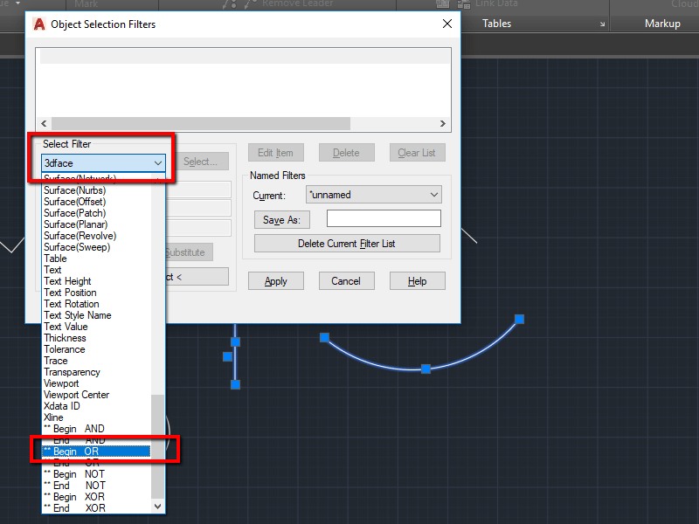The width and height of the screenshot is (699, 524).
Task: Click the Tables ribbon panel label
Action: click(496, 24)
